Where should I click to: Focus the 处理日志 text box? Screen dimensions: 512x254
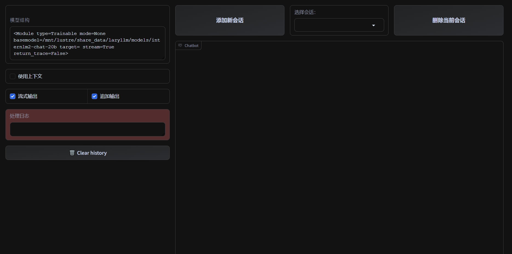(x=88, y=129)
